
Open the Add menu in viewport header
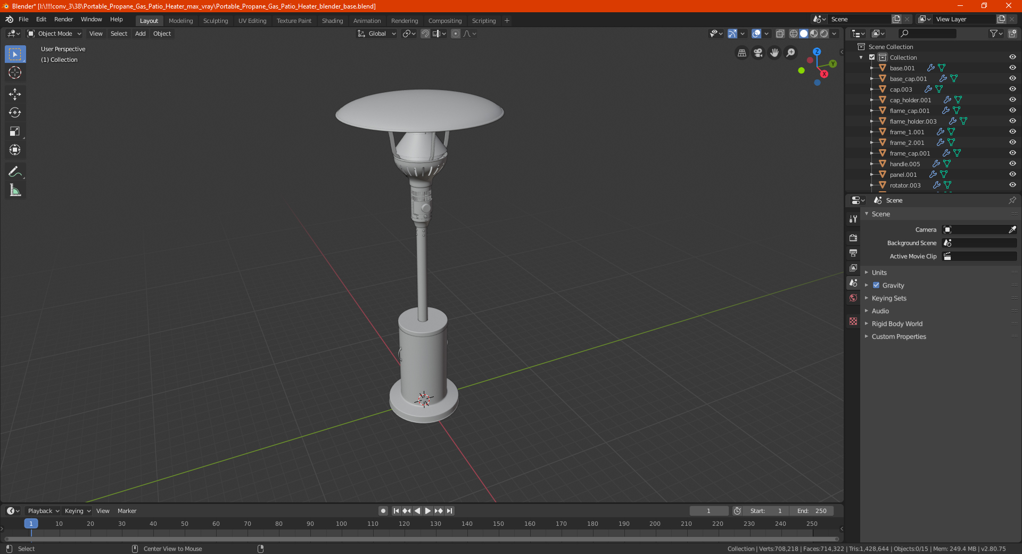[x=141, y=34]
